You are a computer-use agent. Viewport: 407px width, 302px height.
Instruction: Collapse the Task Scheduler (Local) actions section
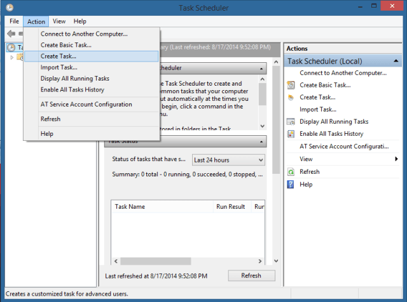point(396,61)
